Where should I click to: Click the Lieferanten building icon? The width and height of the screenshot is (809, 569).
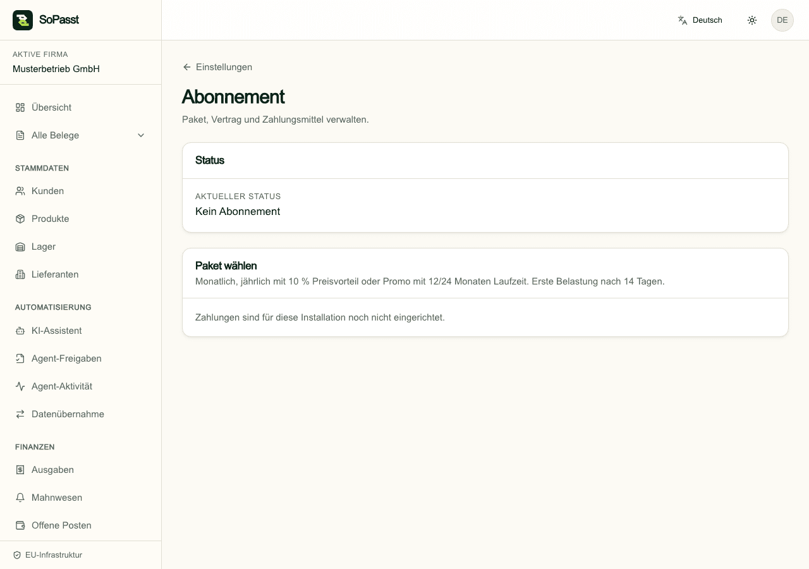[20, 274]
